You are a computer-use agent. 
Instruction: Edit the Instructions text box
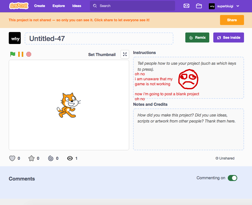click(189, 78)
